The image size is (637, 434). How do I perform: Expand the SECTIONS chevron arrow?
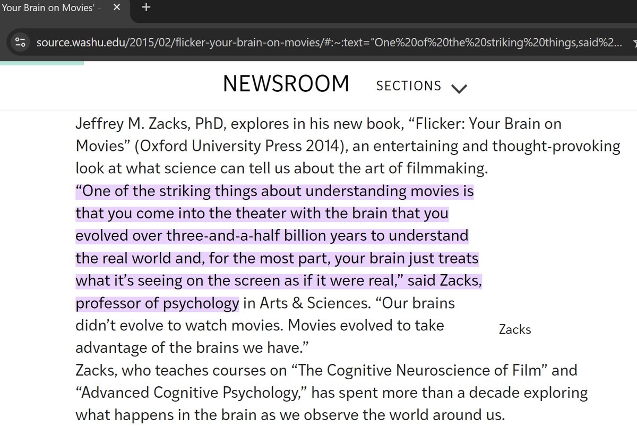[x=459, y=88]
